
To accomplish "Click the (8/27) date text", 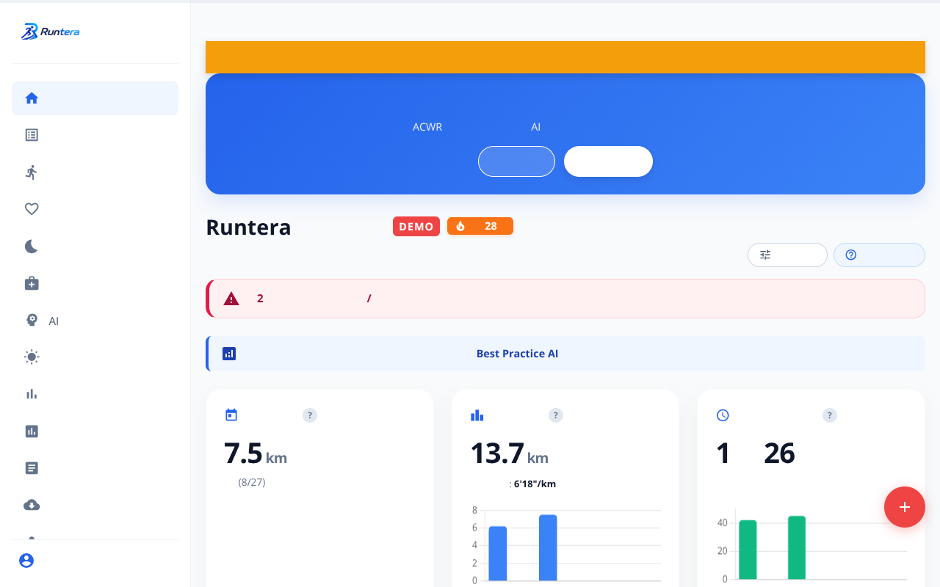I will (x=252, y=482).
